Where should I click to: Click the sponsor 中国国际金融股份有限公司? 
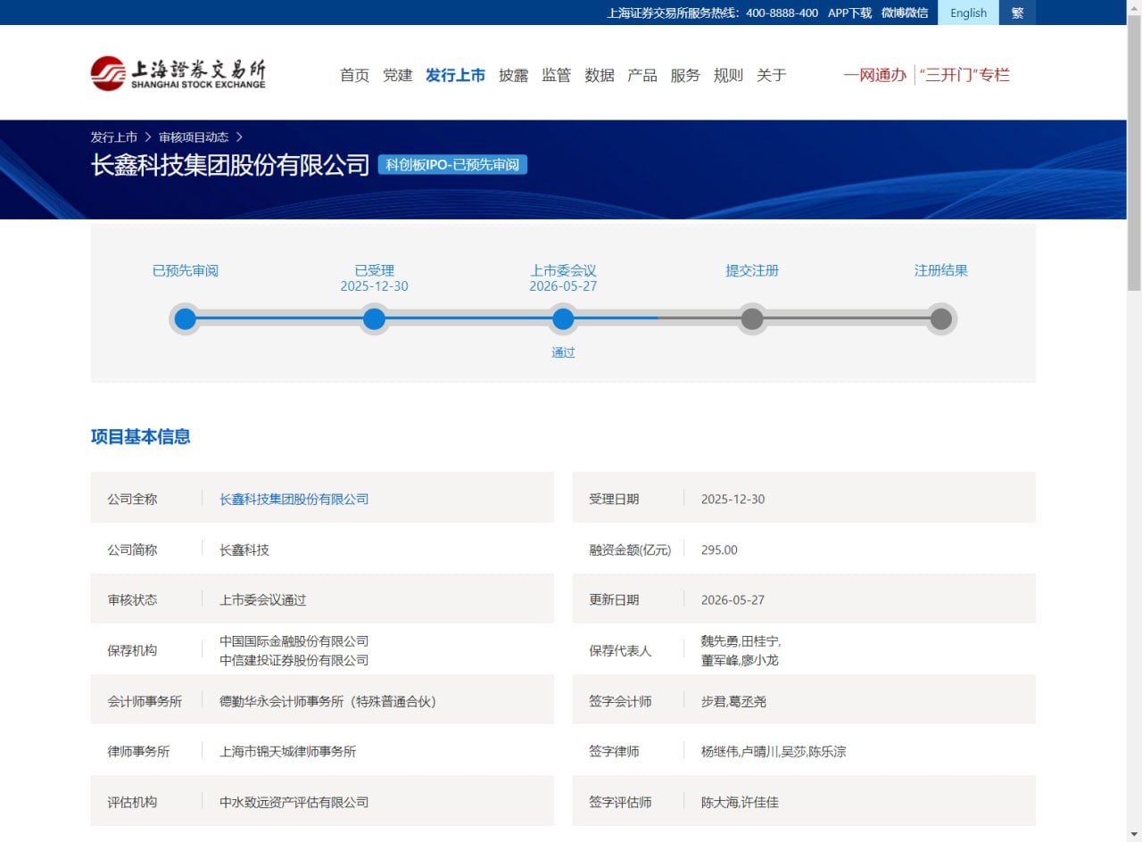[294, 641]
